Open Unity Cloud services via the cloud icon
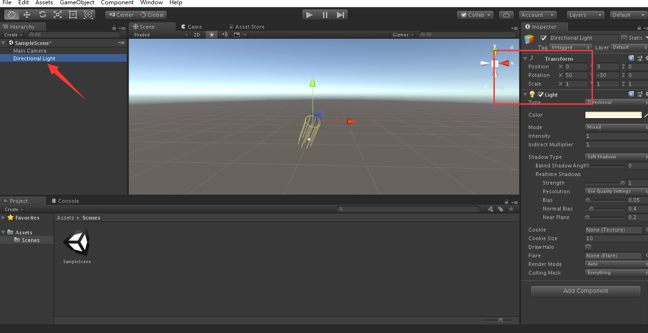Viewport: 648px width, 333px height. 506,15
